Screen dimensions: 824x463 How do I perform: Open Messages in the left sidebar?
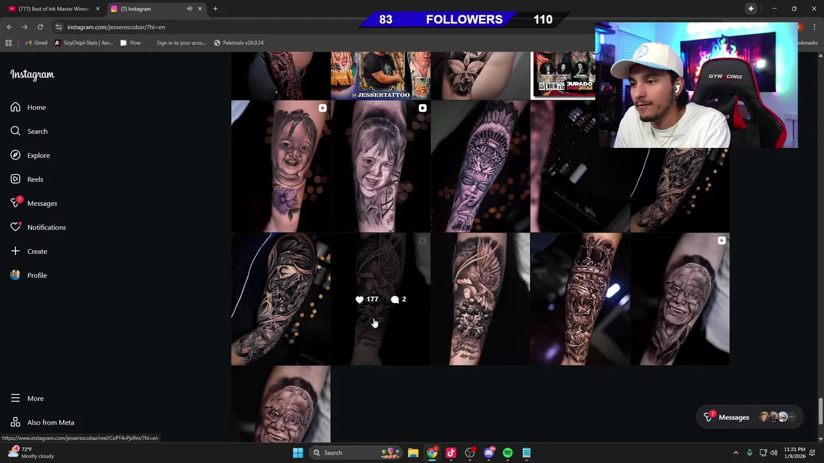coord(33,203)
